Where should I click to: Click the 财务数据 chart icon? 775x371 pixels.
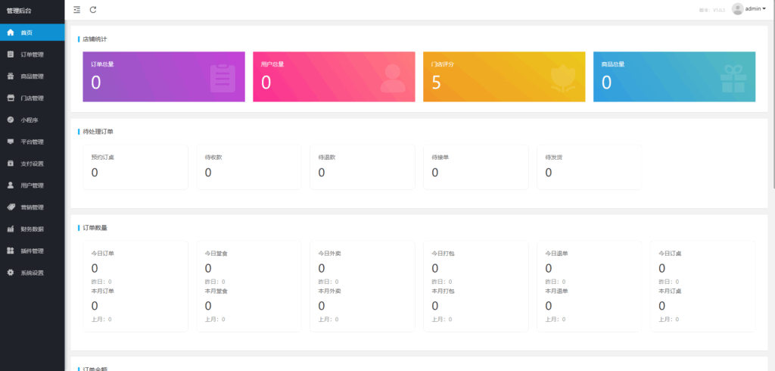point(11,229)
